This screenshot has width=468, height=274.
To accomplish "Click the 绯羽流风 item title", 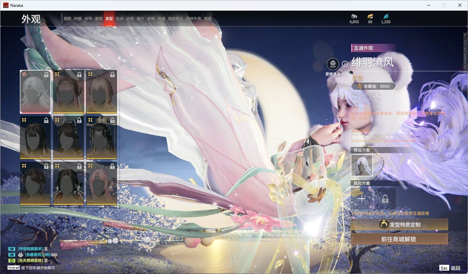I will tap(373, 62).
